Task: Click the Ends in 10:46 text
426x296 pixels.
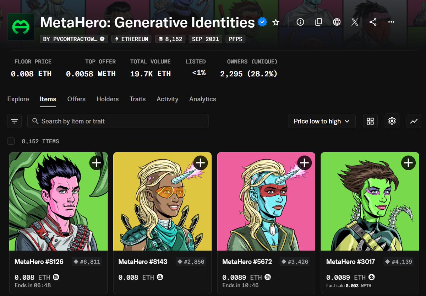Action: click(x=240, y=285)
